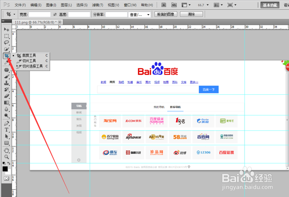Select the Blur tool
The width and height of the screenshot is (289, 197).
point(6,109)
